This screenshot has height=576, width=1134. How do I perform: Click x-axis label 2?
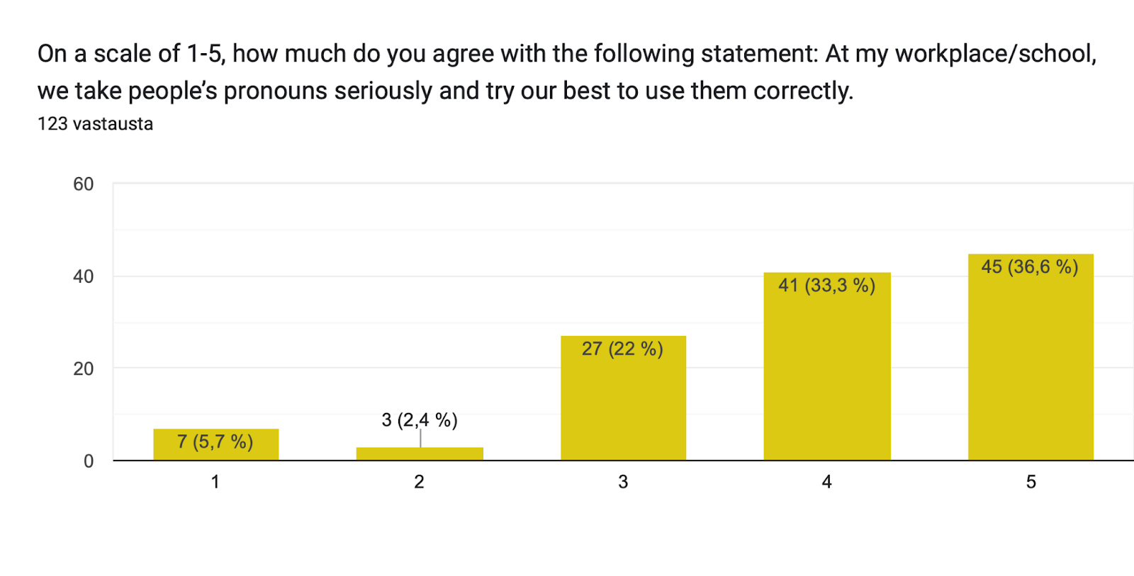point(420,482)
